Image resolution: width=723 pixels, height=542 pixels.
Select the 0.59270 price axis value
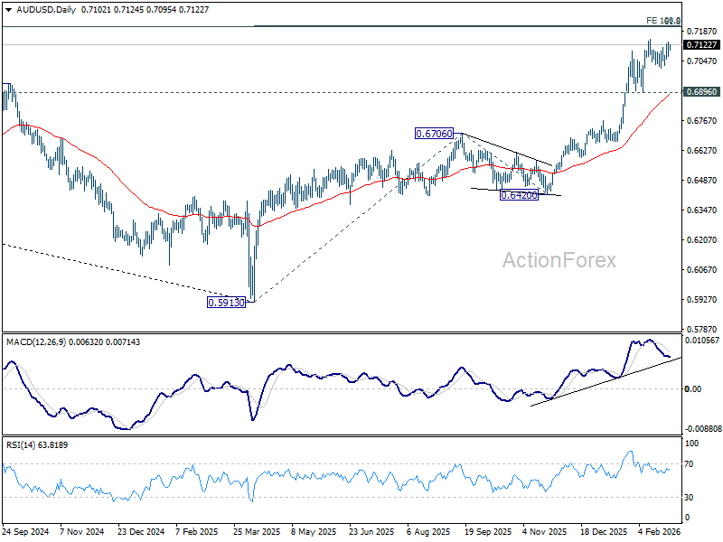pos(702,300)
